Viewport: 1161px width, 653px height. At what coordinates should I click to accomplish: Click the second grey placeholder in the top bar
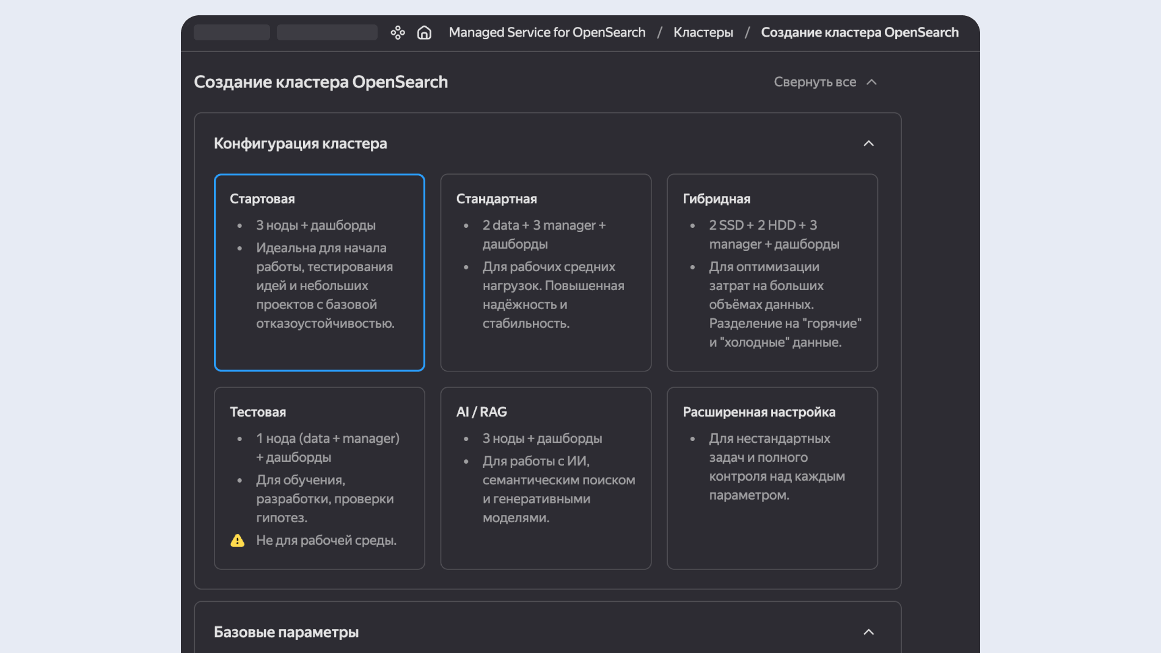pyautogui.click(x=327, y=32)
